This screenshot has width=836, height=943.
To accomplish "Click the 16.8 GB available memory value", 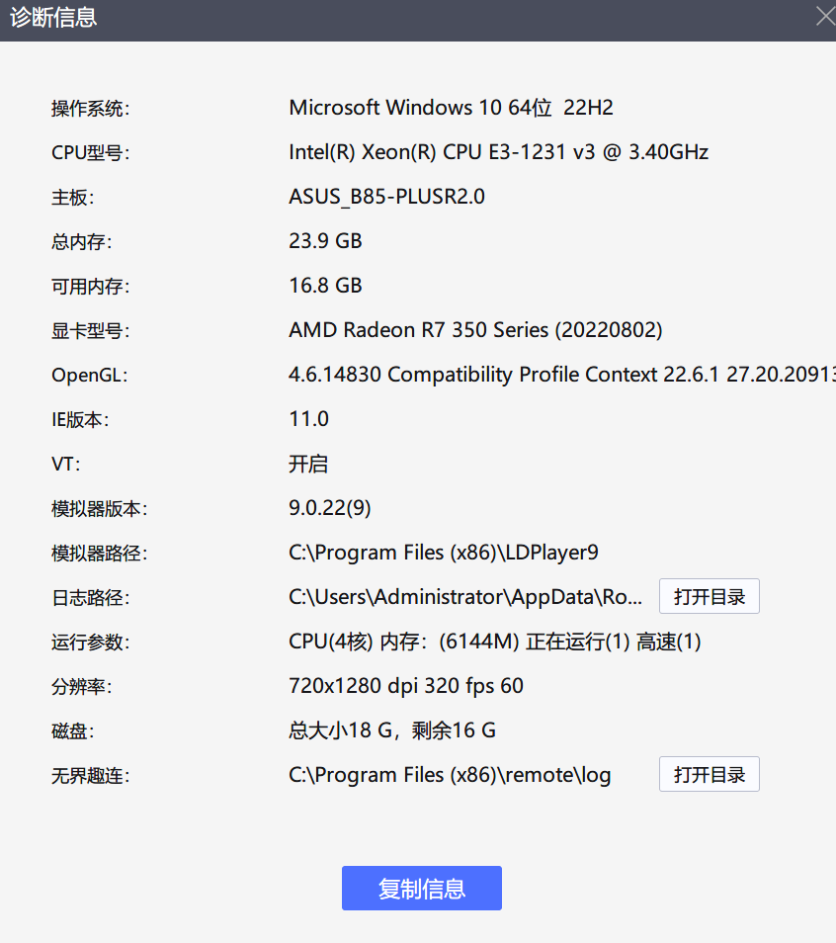I will coord(325,286).
